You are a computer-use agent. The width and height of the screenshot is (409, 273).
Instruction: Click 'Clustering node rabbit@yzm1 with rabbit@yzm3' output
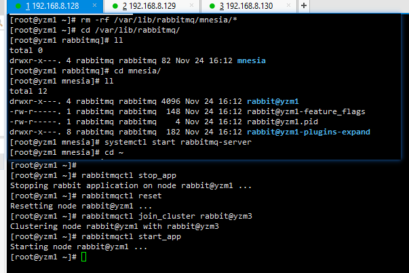click(115, 226)
